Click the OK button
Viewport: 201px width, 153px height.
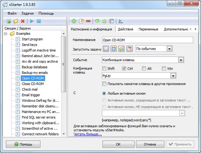coord(118,144)
